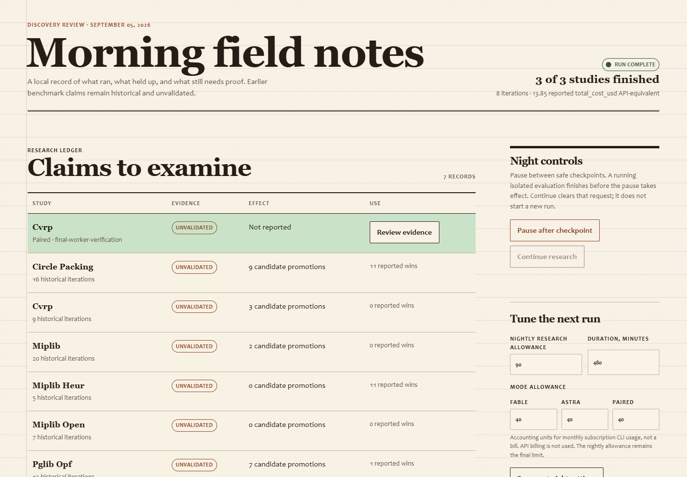Click the Miplib row with 20 historical iterations
687x477 pixels.
(251, 352)
